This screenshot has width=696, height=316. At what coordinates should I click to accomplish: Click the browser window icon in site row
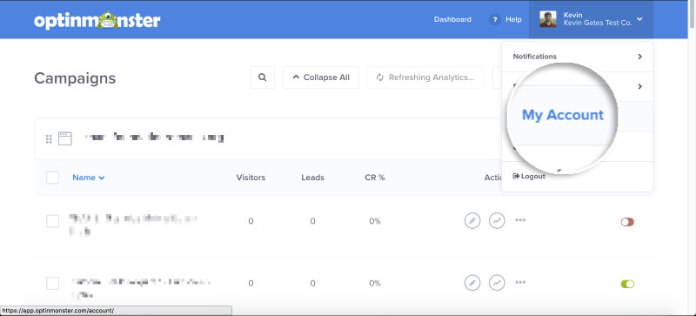tap(65, 138)
